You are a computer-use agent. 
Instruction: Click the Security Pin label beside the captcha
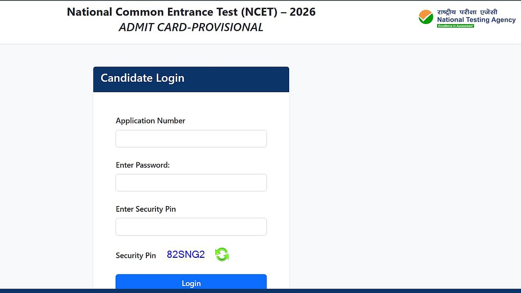click(135, 256)
